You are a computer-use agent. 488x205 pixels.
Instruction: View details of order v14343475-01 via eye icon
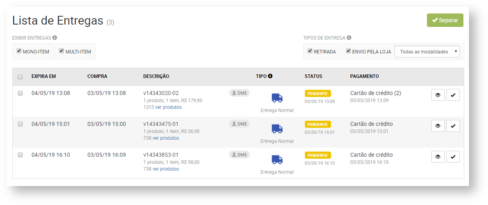(438, 126)
